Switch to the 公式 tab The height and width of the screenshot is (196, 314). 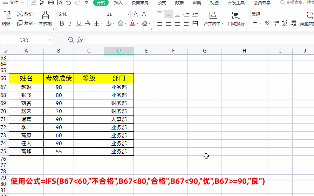click(x=162, y=2)
